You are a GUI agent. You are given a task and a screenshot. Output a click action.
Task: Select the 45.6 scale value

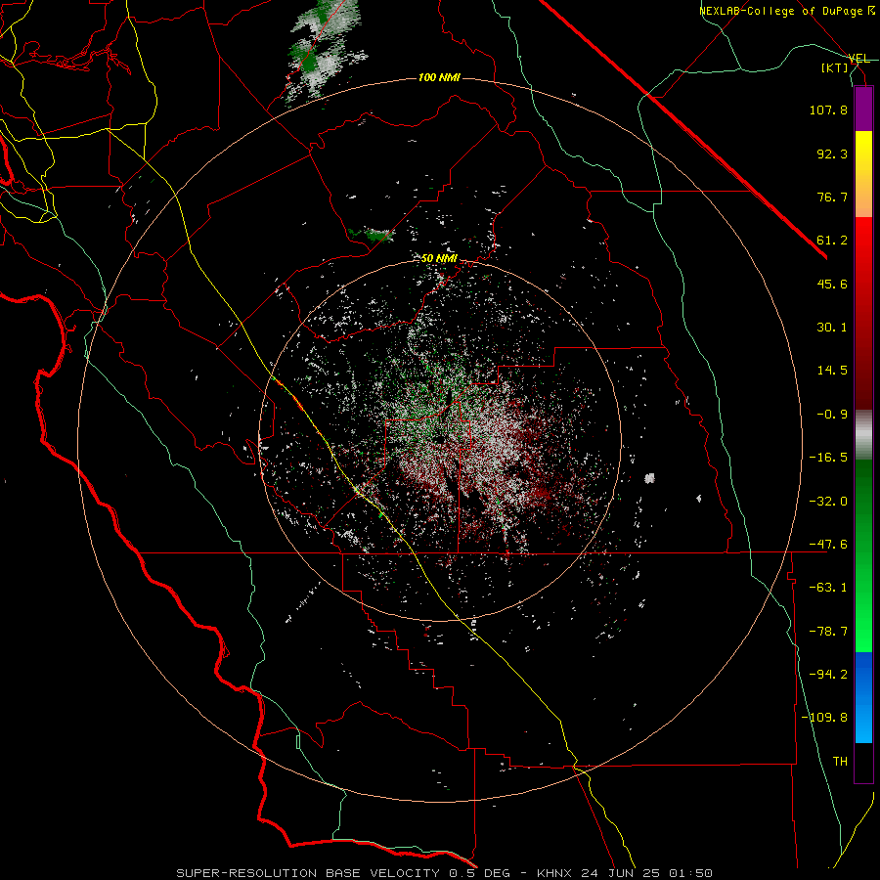coord(832,284)
